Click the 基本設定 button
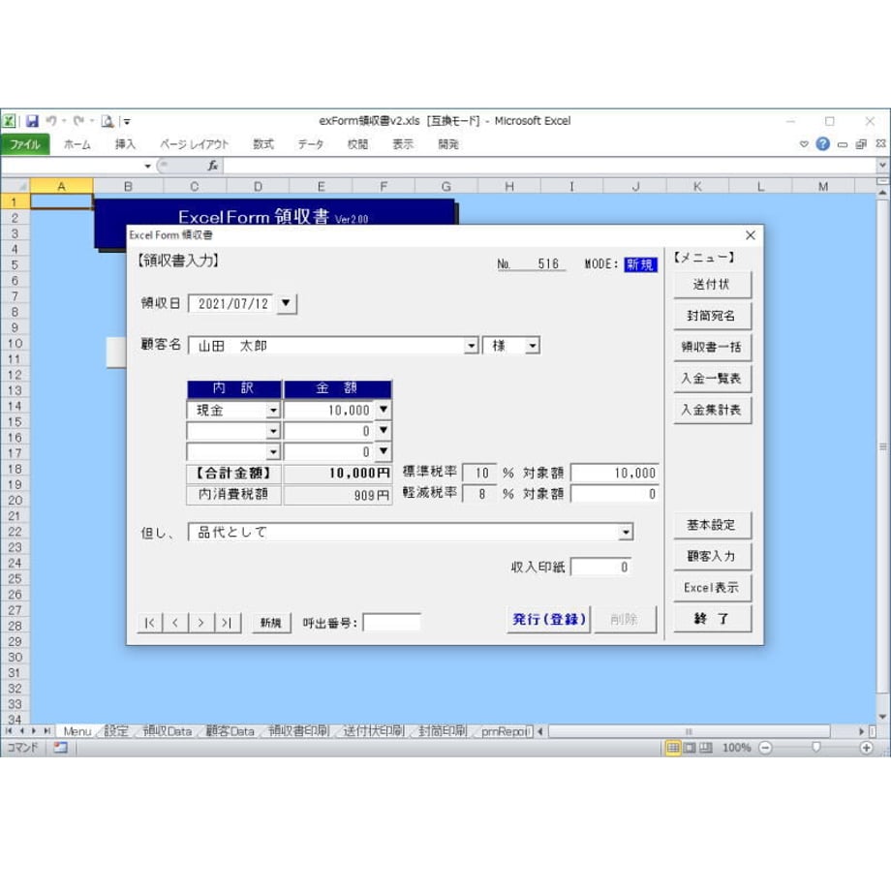The image size is (891, 891). pos(713,525)
